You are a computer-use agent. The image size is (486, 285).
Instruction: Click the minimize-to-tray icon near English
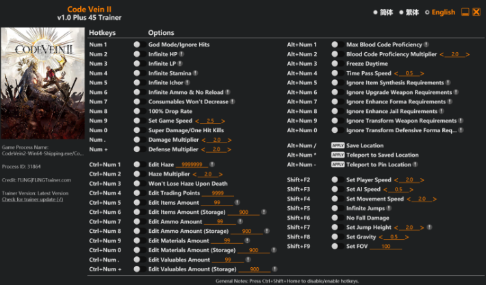tap(465, 12)
